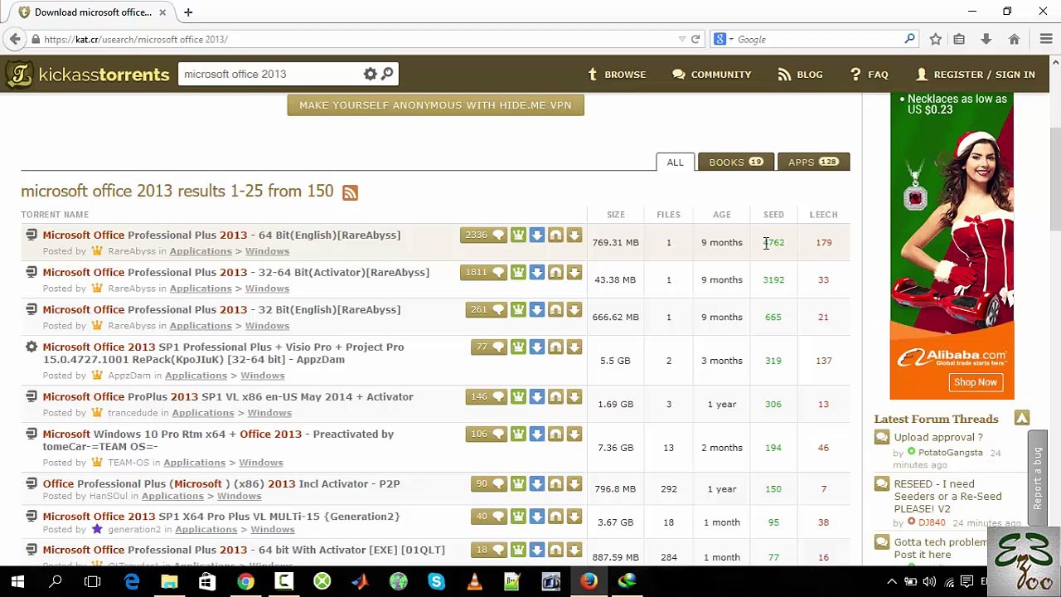Download torrent file of Office Professional Plus P2P
The width and height of the screenshot is (1061, 597).
coord(574,484)
